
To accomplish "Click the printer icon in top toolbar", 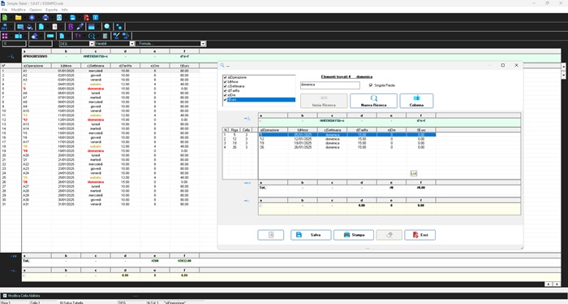I will tap(45, 17).
